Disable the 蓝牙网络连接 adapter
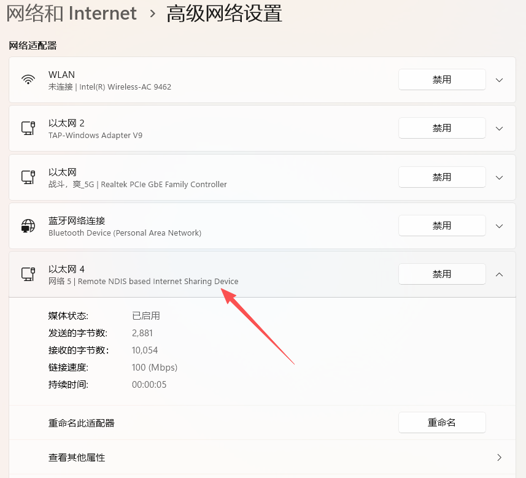 pos(442,225)
